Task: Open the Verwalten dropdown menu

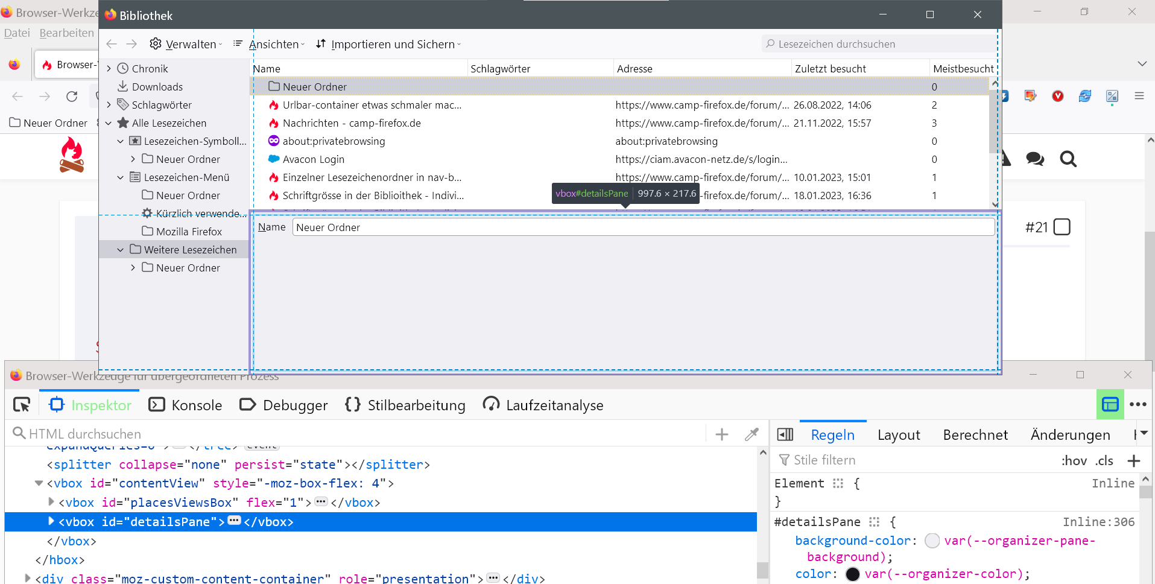Action: tap(186, 44)
